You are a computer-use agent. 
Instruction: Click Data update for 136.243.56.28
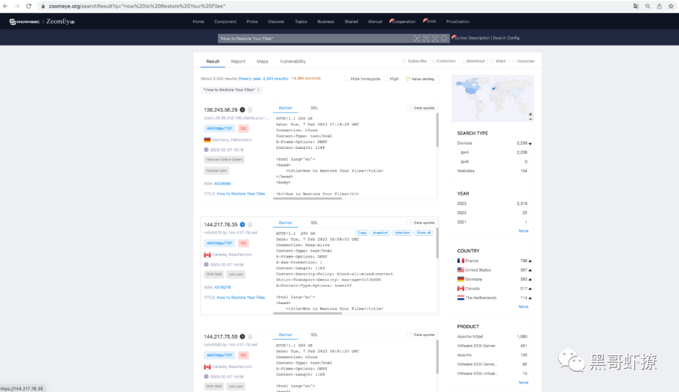coord(422,108)
